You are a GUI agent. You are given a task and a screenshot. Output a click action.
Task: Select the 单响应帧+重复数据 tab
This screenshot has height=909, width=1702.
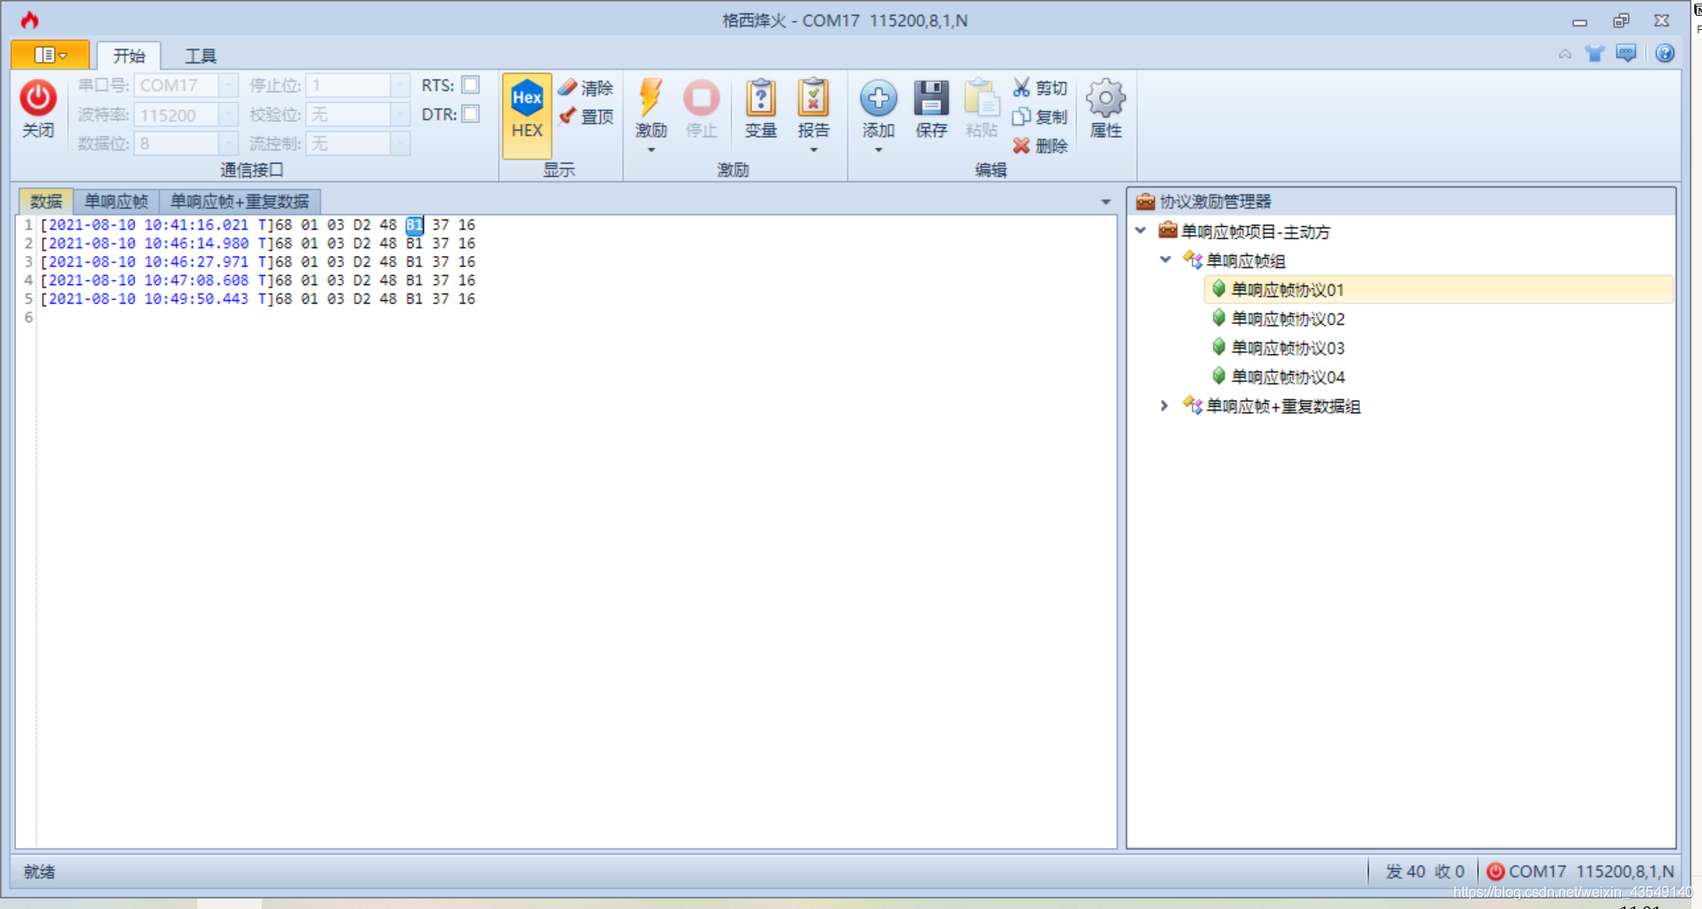tap(240, 202)
